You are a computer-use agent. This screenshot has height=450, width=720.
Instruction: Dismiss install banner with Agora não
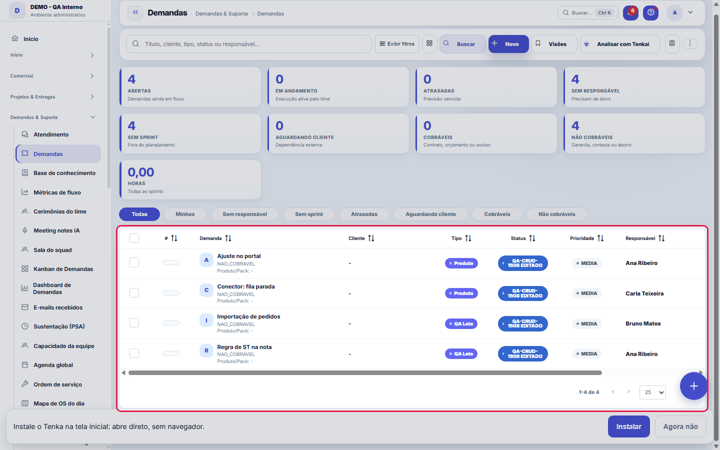(x=680, y=426)
